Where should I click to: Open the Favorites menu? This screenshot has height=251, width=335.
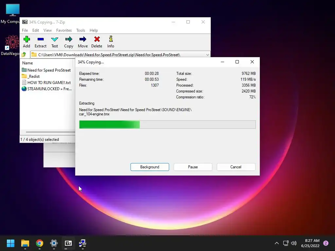[x=64, y=30]
